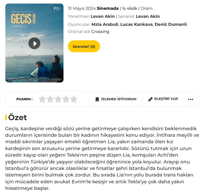The height and width of the screenshot is (191, 210).
Task: Open actor Deniz Dumanli's page
Action: coord(171,24)
